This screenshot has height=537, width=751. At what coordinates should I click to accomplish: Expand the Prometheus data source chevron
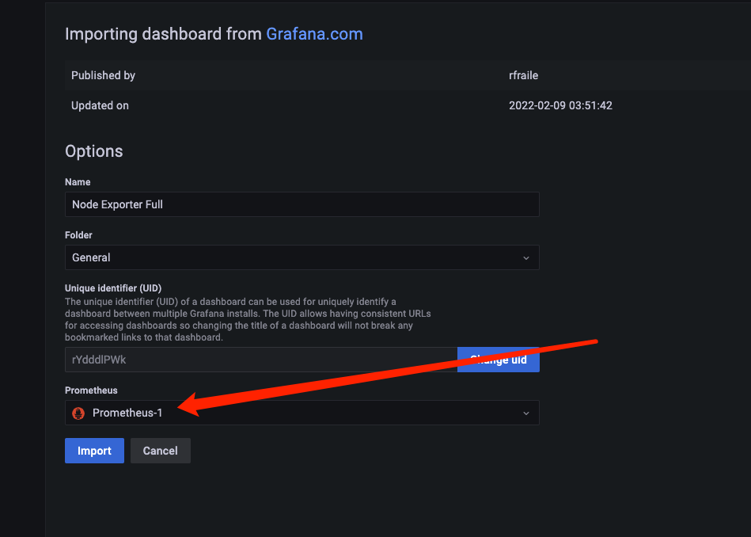(x=526, y=413)
